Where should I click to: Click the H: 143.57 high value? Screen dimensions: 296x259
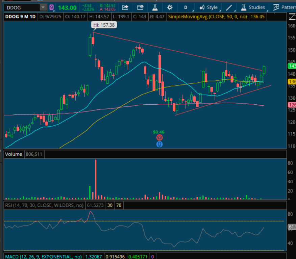click(99, 17)
